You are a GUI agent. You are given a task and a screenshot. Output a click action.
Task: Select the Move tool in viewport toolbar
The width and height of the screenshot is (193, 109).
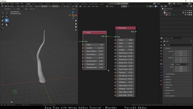pos(3,17)
